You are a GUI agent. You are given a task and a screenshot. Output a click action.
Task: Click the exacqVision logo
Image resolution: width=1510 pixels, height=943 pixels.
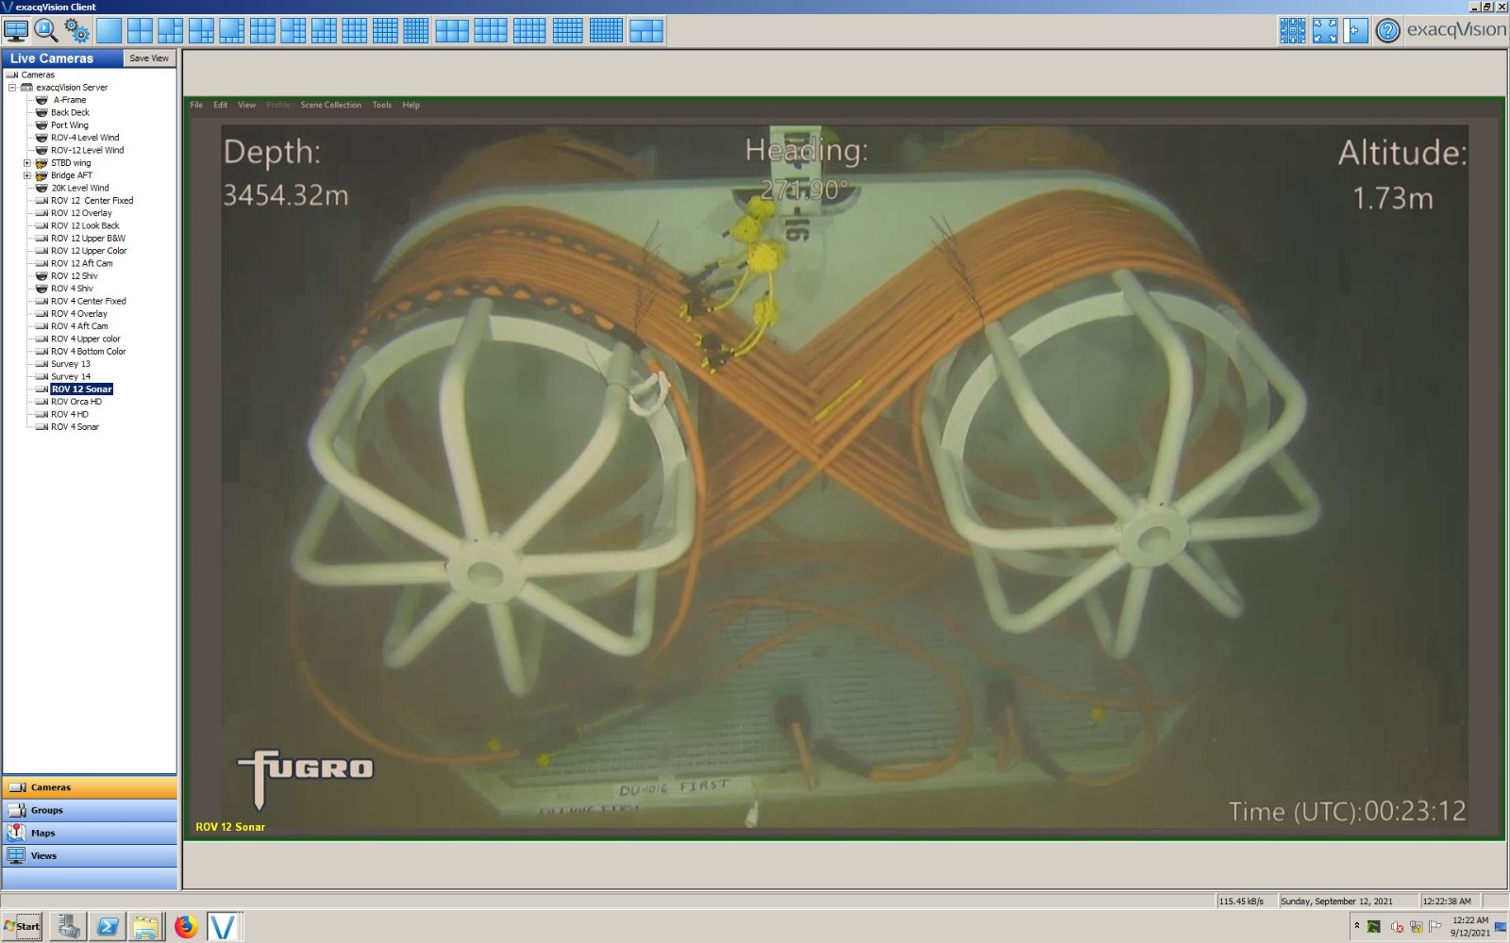(x=1456, y=29)
